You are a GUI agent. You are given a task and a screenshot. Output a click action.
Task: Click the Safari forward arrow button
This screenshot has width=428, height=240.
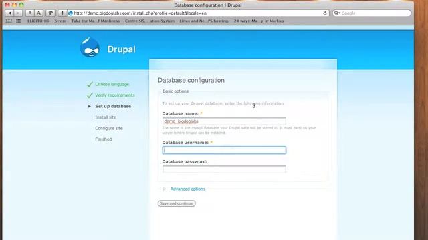coord(18,13)
